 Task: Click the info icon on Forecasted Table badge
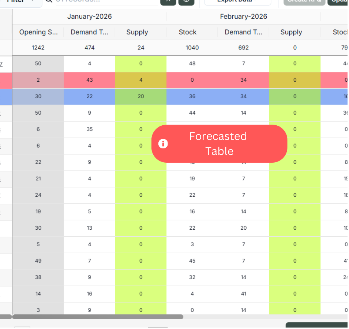[163, 144]
